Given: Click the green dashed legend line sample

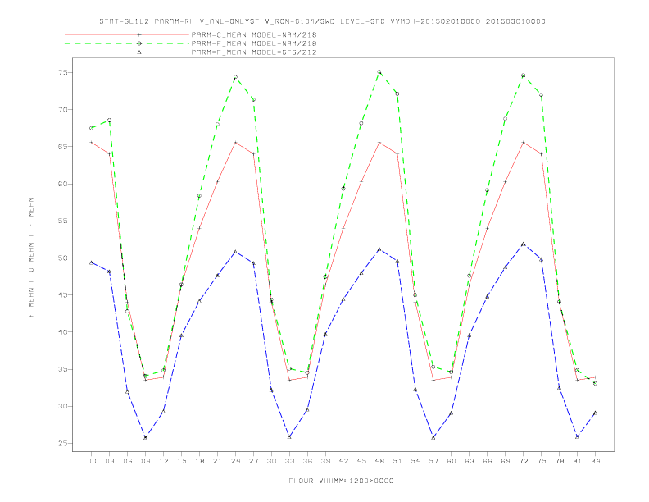Looking at the screenshot, I should (x=127, y=43).
